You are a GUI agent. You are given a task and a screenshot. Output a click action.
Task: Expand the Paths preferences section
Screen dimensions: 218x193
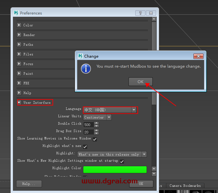point(19,44)
